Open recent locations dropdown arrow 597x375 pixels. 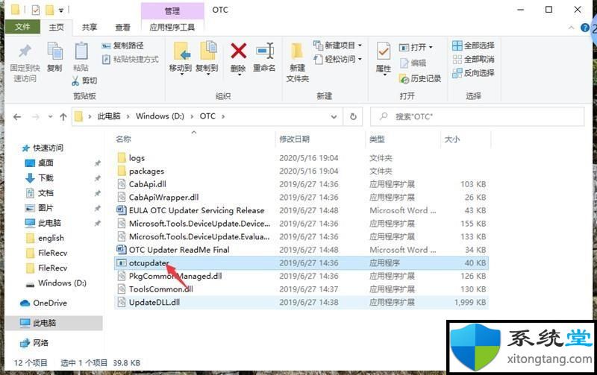50,117
